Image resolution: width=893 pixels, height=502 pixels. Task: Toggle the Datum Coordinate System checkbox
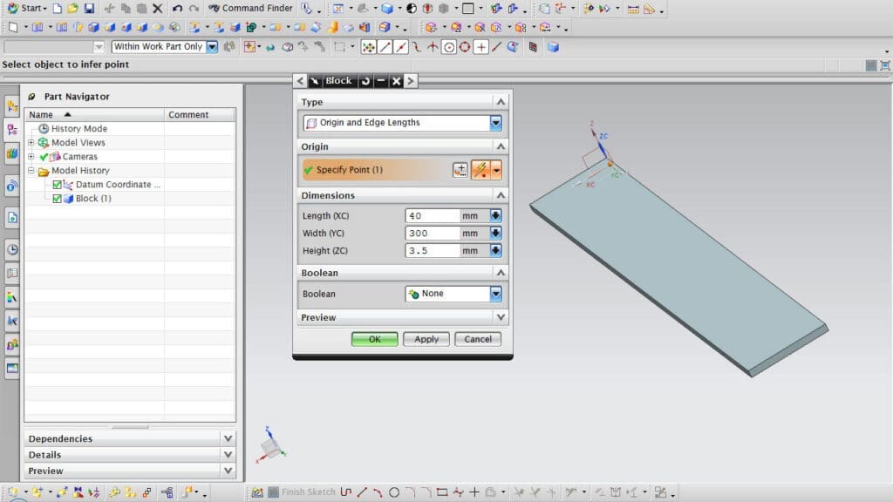tap(58, 185)
